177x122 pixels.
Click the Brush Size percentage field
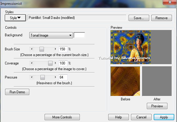63,49
